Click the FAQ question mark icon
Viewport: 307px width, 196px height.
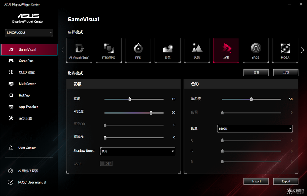[x=11, y=182]
